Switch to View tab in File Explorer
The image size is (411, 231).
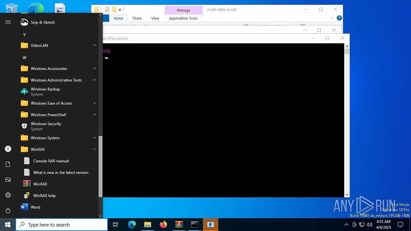pos(155,18)
